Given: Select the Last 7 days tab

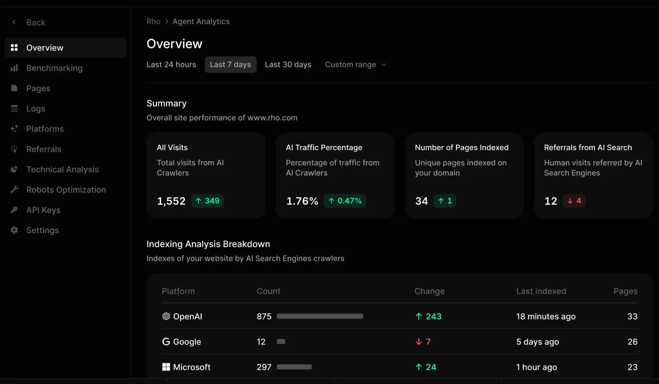Looking at the screenshot, I should (231, 65).
